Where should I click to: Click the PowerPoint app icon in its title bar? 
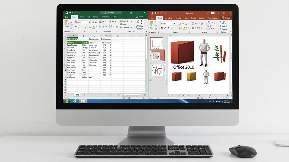(152, 13)
